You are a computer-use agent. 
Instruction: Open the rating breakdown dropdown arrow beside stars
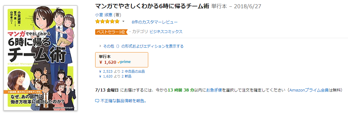click(x=124, y=22)
